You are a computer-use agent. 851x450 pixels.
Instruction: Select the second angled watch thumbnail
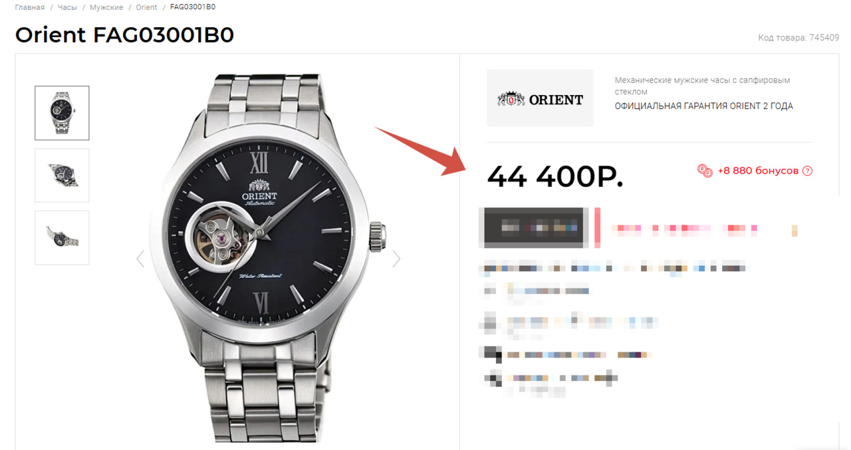tap(62, 175)
